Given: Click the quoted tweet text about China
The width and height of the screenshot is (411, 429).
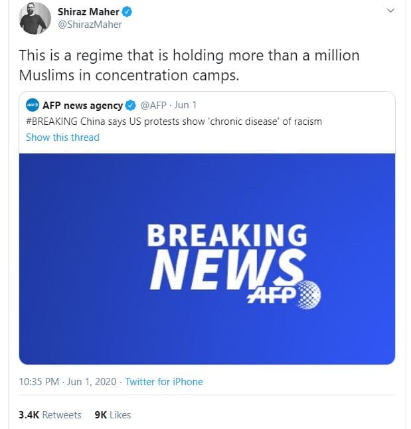Looking at the screenshot, I should point(173,122).
